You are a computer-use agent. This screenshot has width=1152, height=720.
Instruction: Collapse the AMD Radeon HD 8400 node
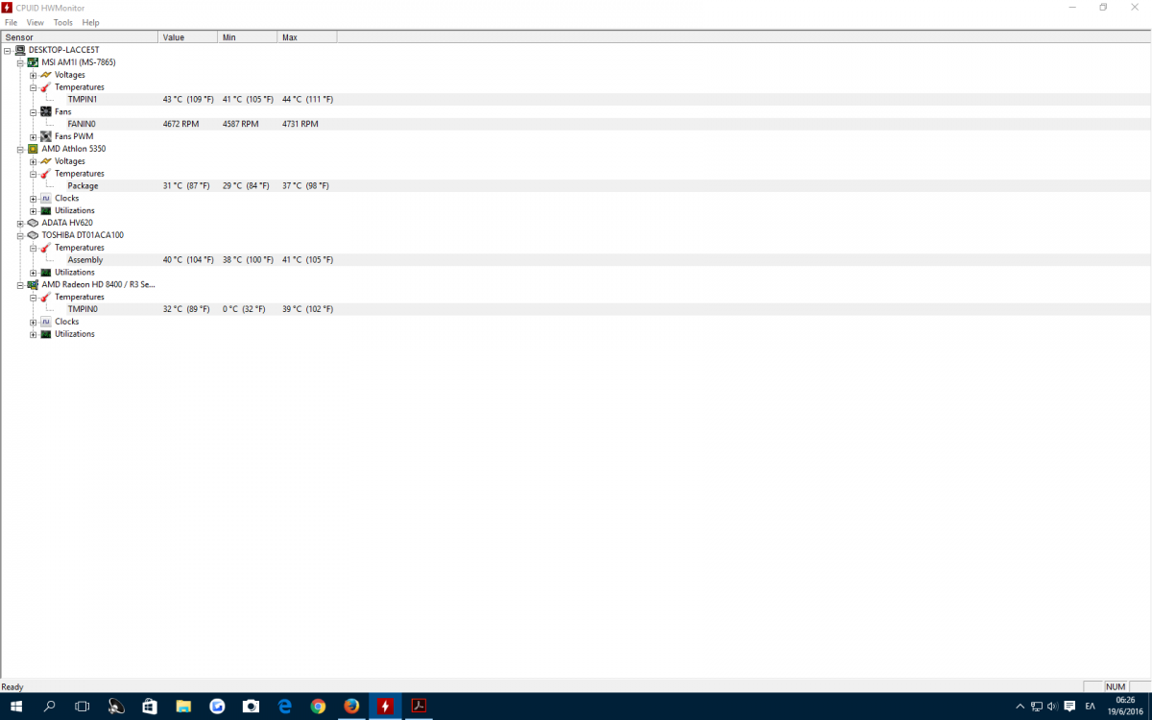(x=20, y=285)
